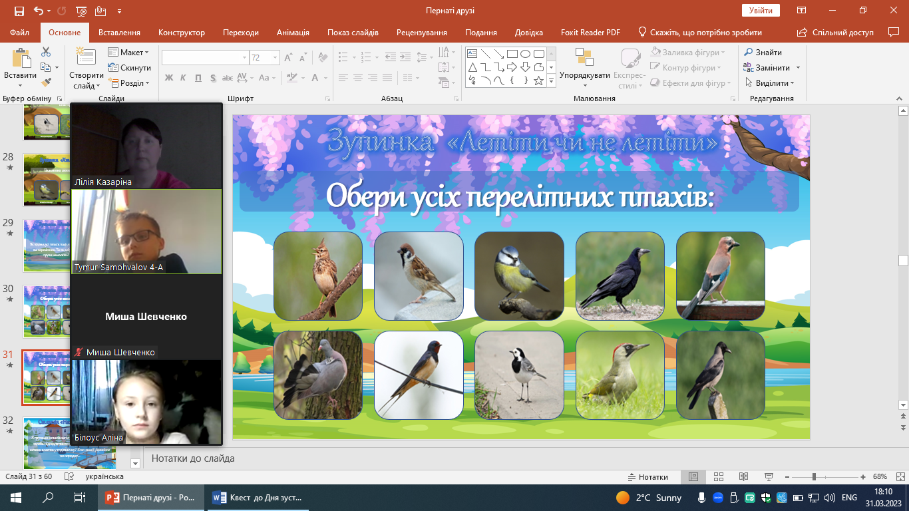Click the Спільний доступ share button
This screenshot has width=909, height=511.
coord(836,33)
